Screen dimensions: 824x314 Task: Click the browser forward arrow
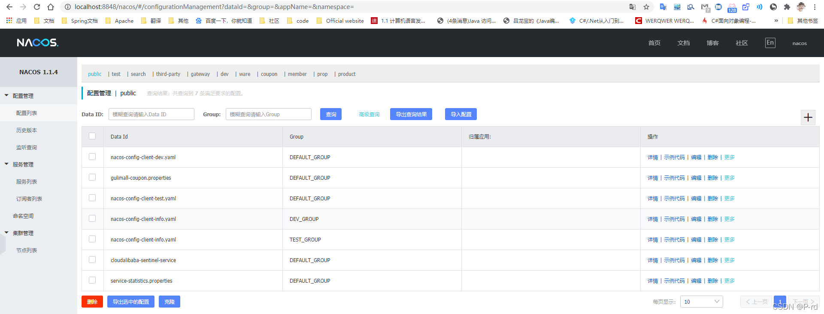click(23, 7)
